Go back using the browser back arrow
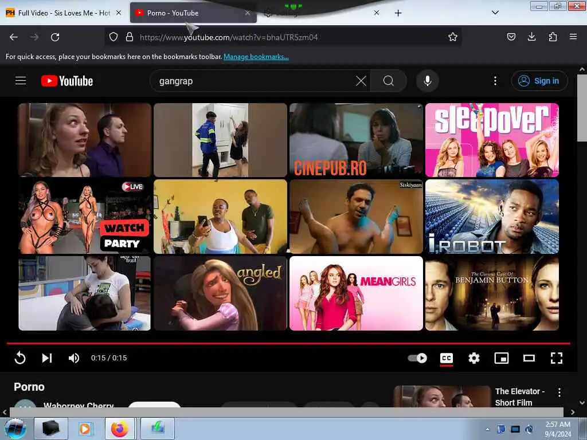 (14, 37)
